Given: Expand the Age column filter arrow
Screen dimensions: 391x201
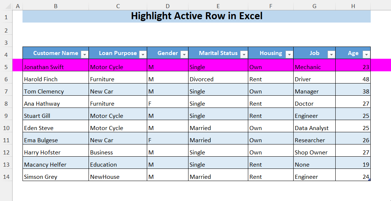Looking at the screenshot, I should pyautogui.click(x=366, y=54).
